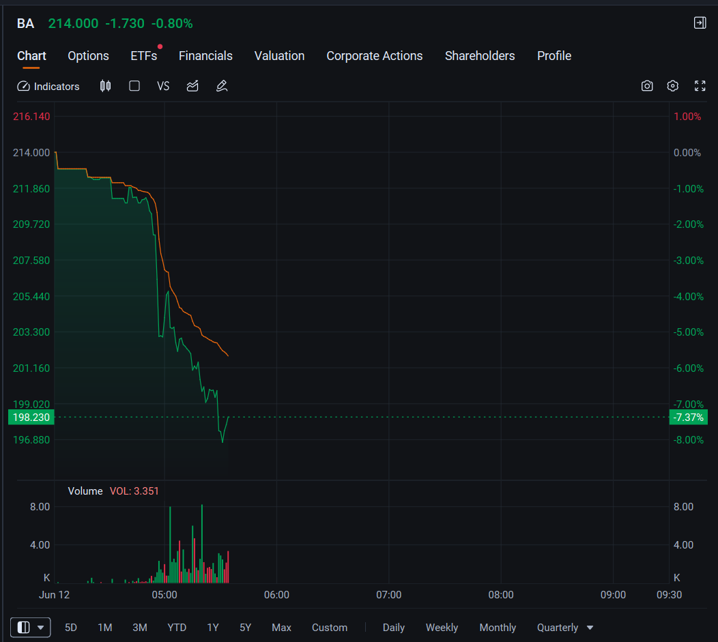Select the YTD time range
The image size is (718, 642).
tap(177, 628)
